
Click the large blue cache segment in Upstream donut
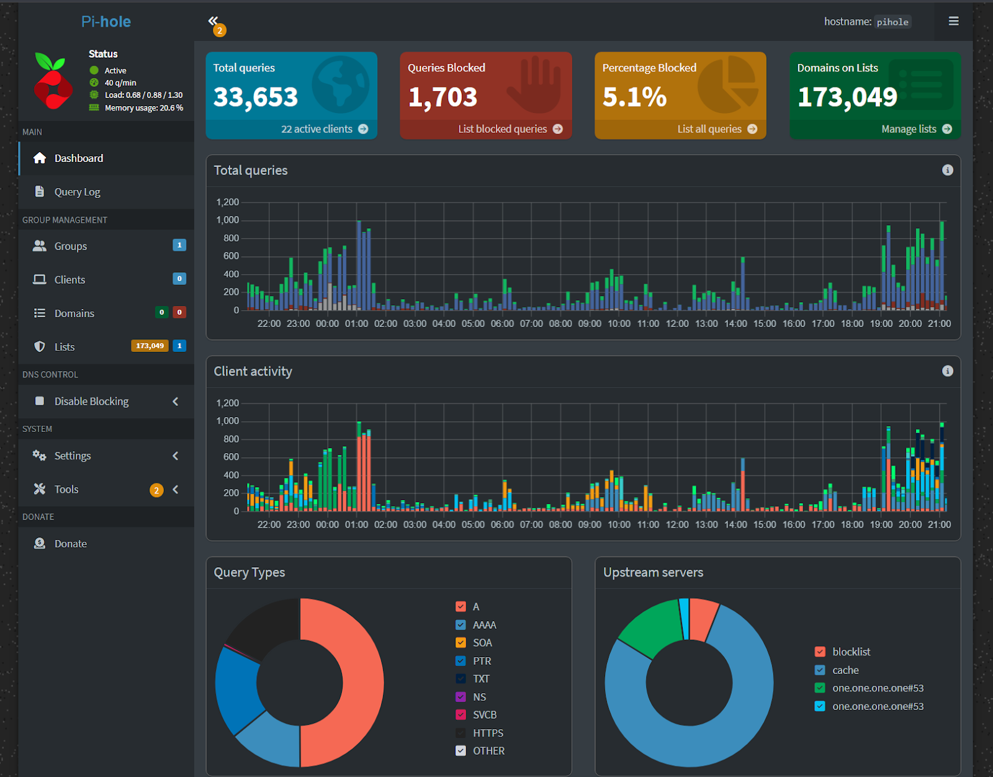(x=714, y=742)
